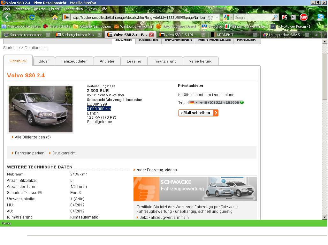
Task: Click the green back navigation arrow
Action: [x=7, y=17]
